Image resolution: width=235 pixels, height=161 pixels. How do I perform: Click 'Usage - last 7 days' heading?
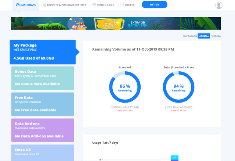105,143
